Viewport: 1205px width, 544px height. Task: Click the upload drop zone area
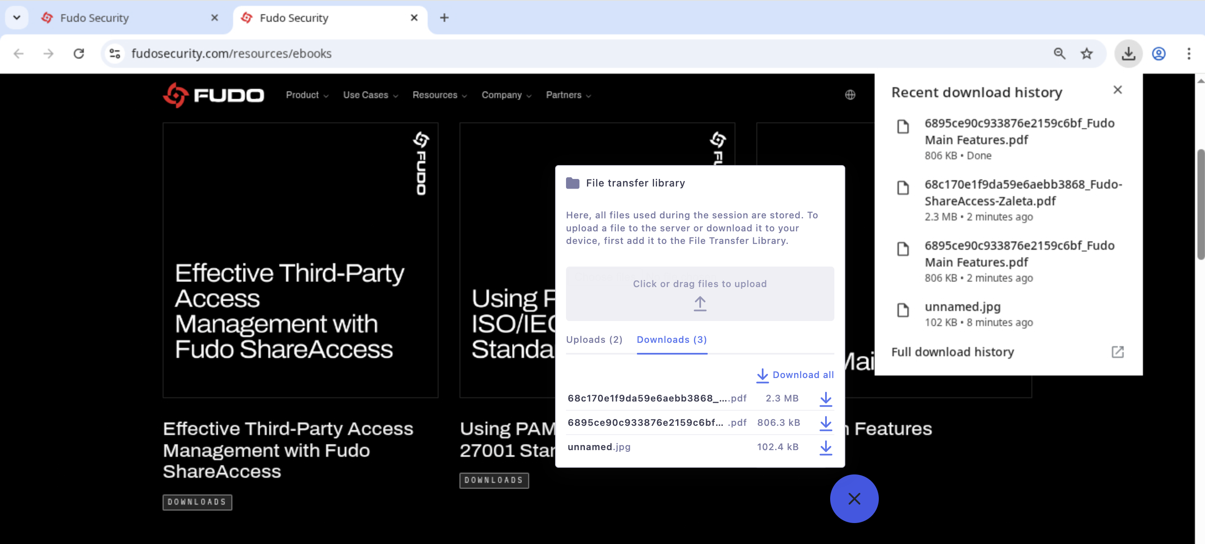pyautogui.click(x=700, y=293)
